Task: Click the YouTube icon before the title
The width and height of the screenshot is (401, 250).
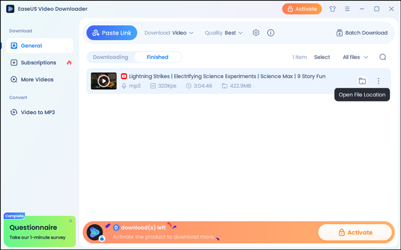Action: (124, 76)
